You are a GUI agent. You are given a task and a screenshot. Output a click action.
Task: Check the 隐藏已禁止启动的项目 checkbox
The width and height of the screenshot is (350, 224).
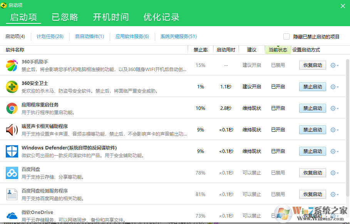tap(286, 37)
